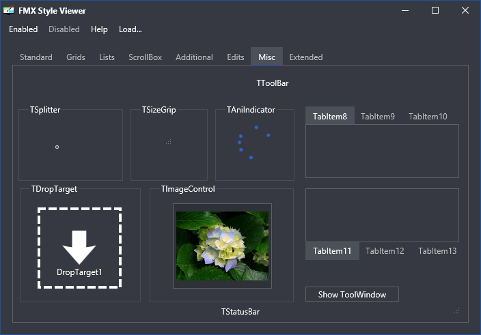The image size is (481, 335).
Task: Open the Help menu
Action: (x=99, y=29)
